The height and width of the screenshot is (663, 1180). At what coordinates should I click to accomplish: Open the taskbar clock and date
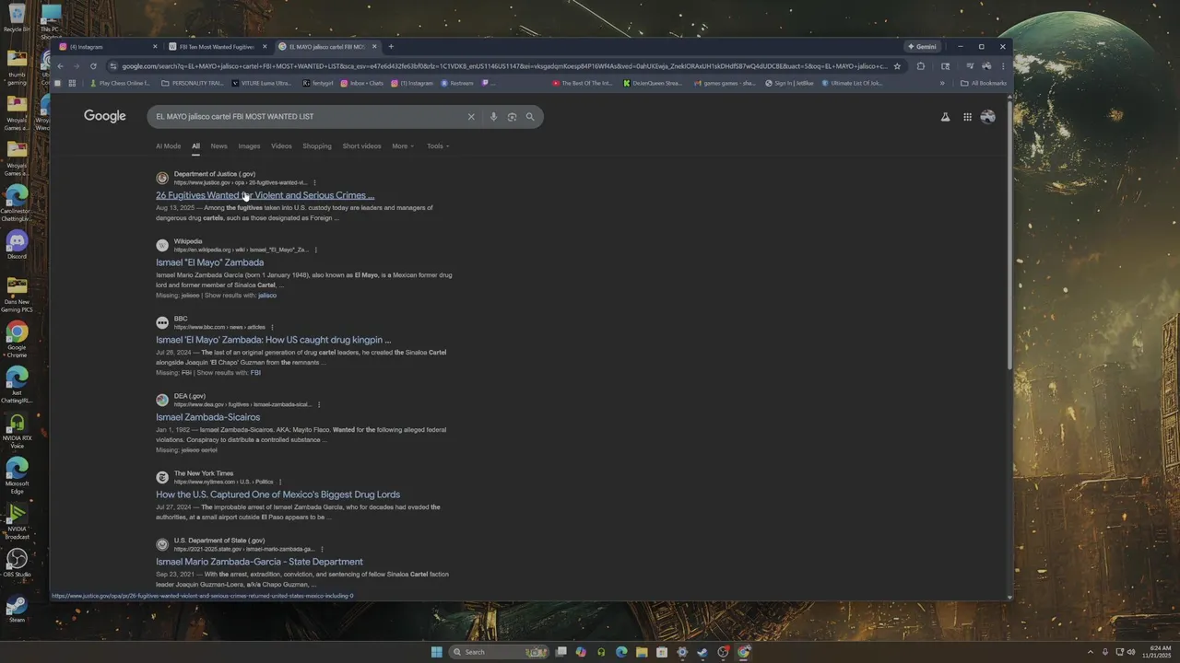tap(1157, 652)
